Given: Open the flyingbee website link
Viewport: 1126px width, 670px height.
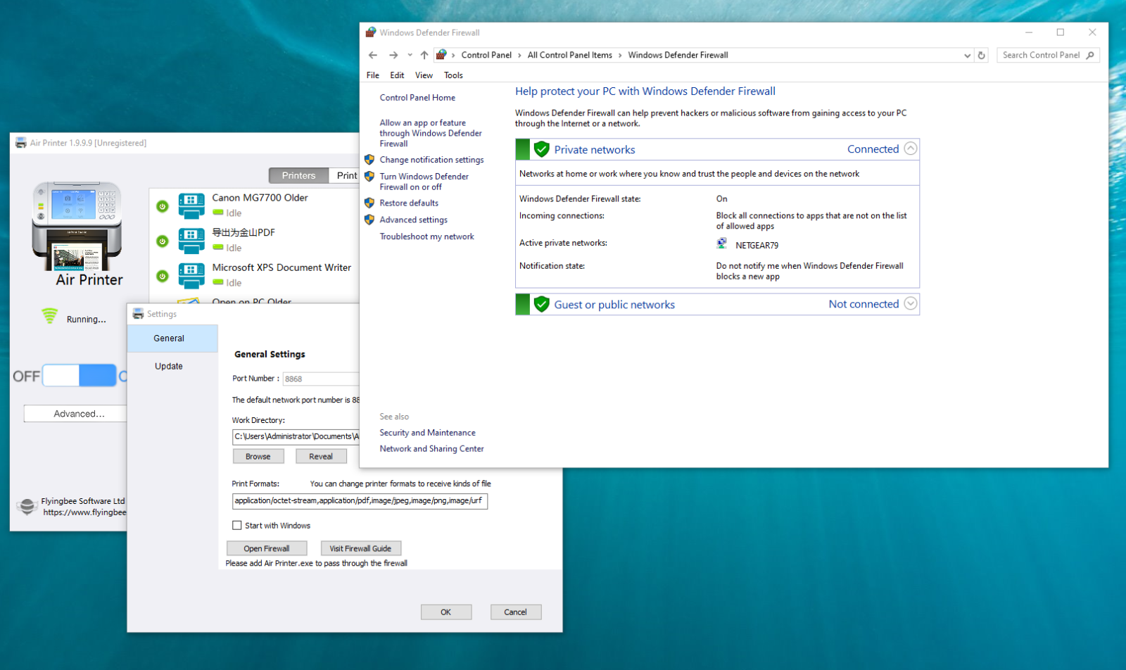Looking at the screenshot, I should click(84, 512).
